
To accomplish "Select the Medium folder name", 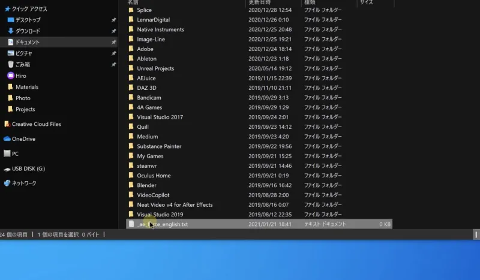I will point(148,137).
